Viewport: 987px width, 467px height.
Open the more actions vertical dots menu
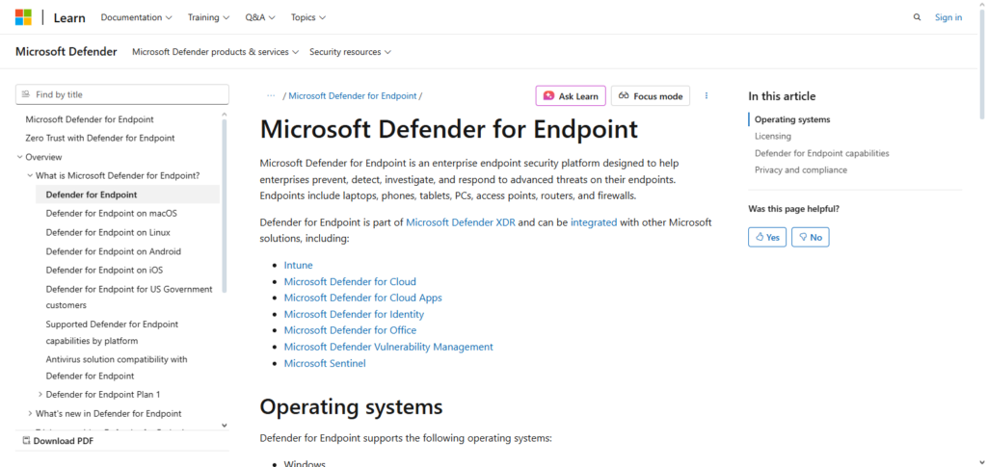(x=707, y=95)
